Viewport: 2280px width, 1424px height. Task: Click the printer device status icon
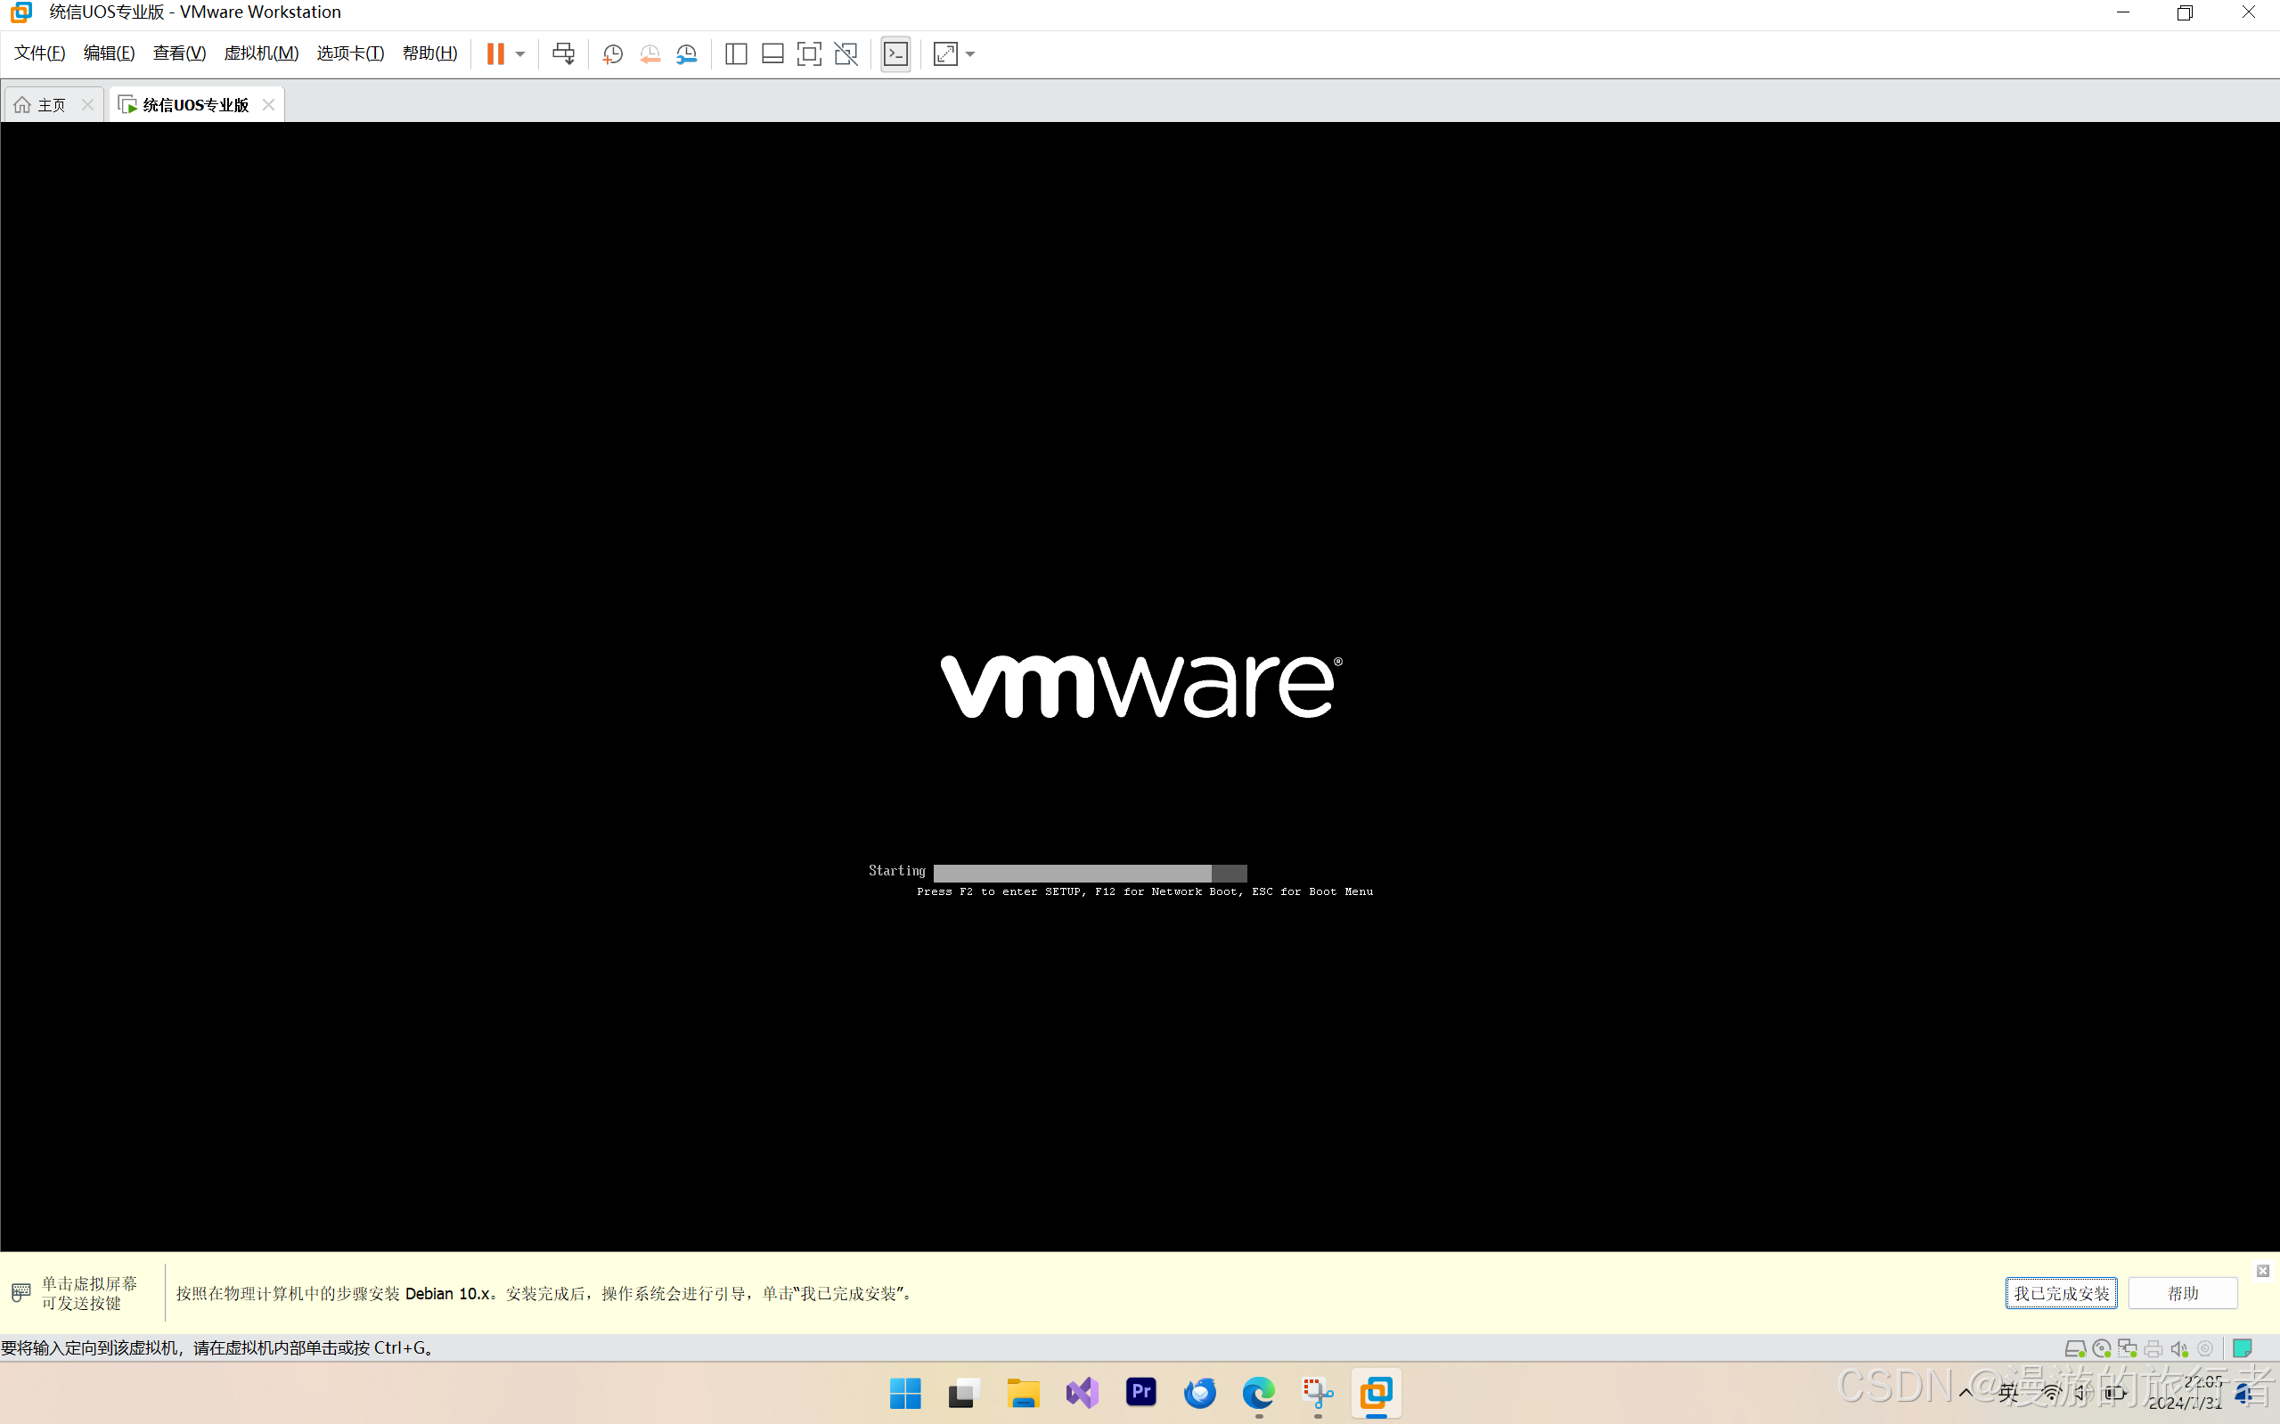tap(2153, 1348)
